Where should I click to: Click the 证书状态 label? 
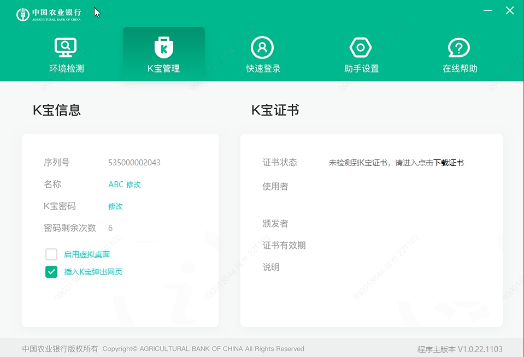(280, 163)
